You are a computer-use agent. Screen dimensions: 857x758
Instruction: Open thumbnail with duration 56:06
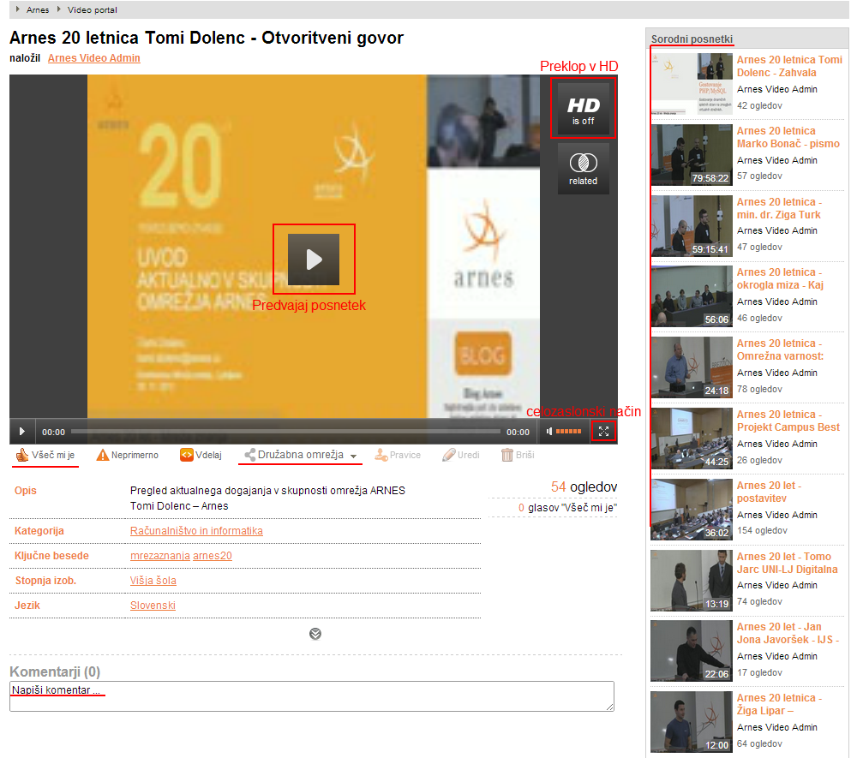[692, 296]
